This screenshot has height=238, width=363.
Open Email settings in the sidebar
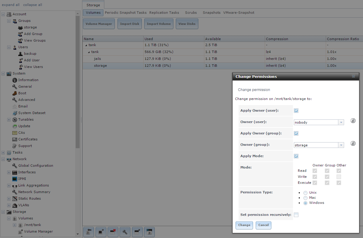tap(23, 106)
